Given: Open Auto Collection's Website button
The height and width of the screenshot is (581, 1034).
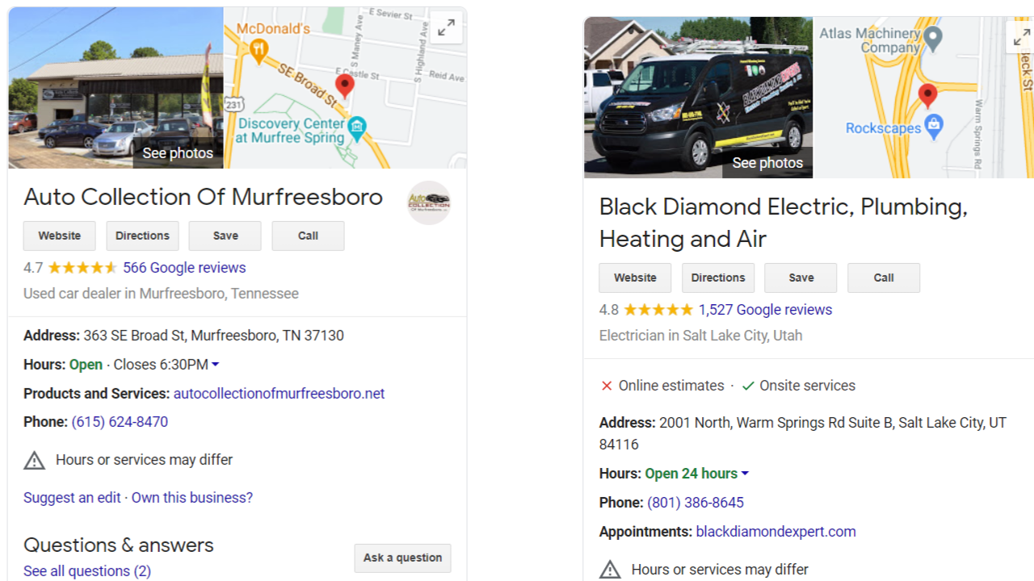Looking at the screenshot, I should pyautogui.click(x=60, y=236).
